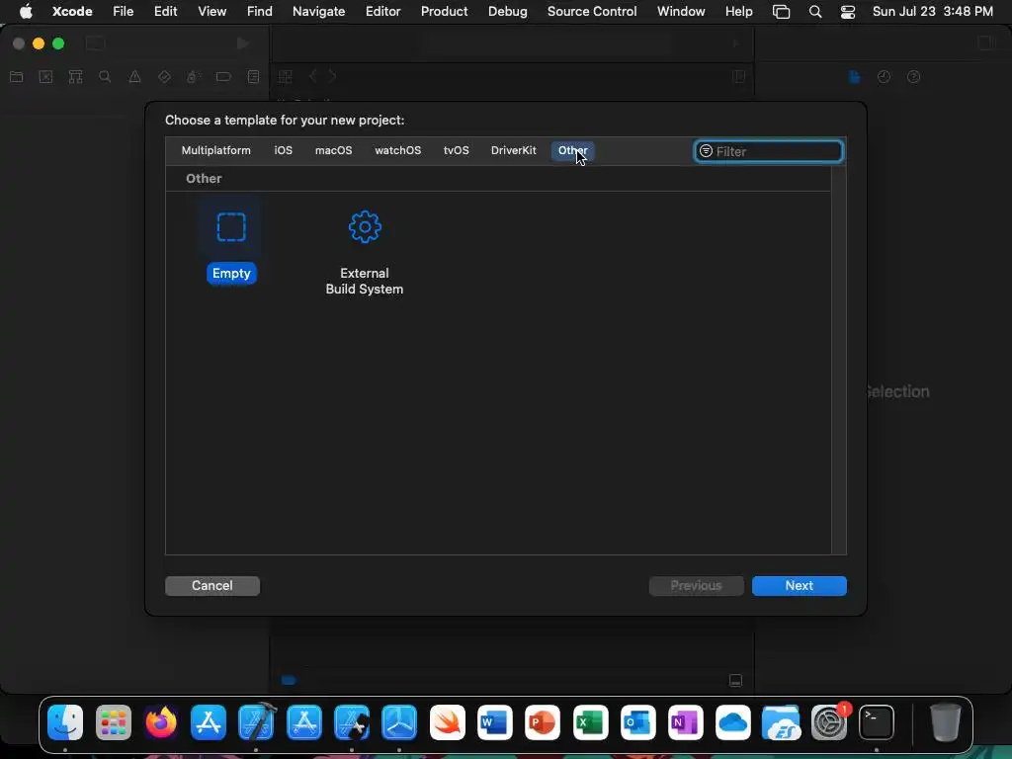Open the Find navigator magnifier icon
This screenshot has width=1012, height=759.
point(105,77)
